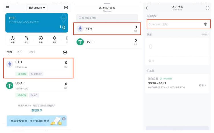This screenshot has height=133, width=214.
Task: Open the hamburger menu in the wallet header
Action: (7, 8)
